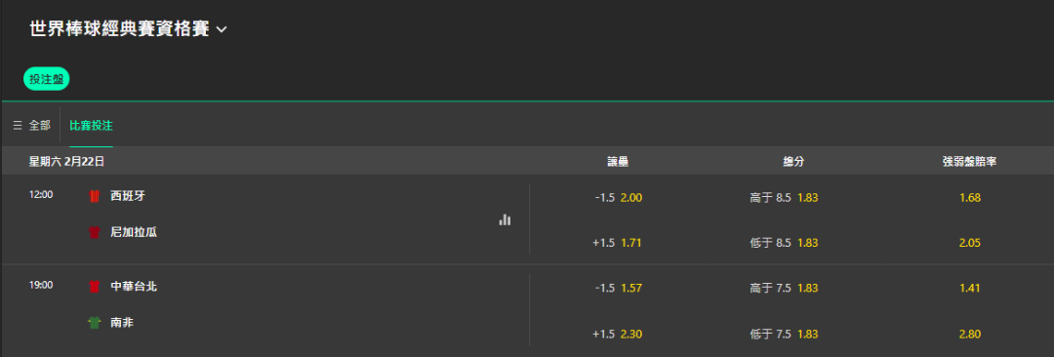Expand the 世界棒球經典賽資格賽 dropdown chevron

(x=222, y=29)
